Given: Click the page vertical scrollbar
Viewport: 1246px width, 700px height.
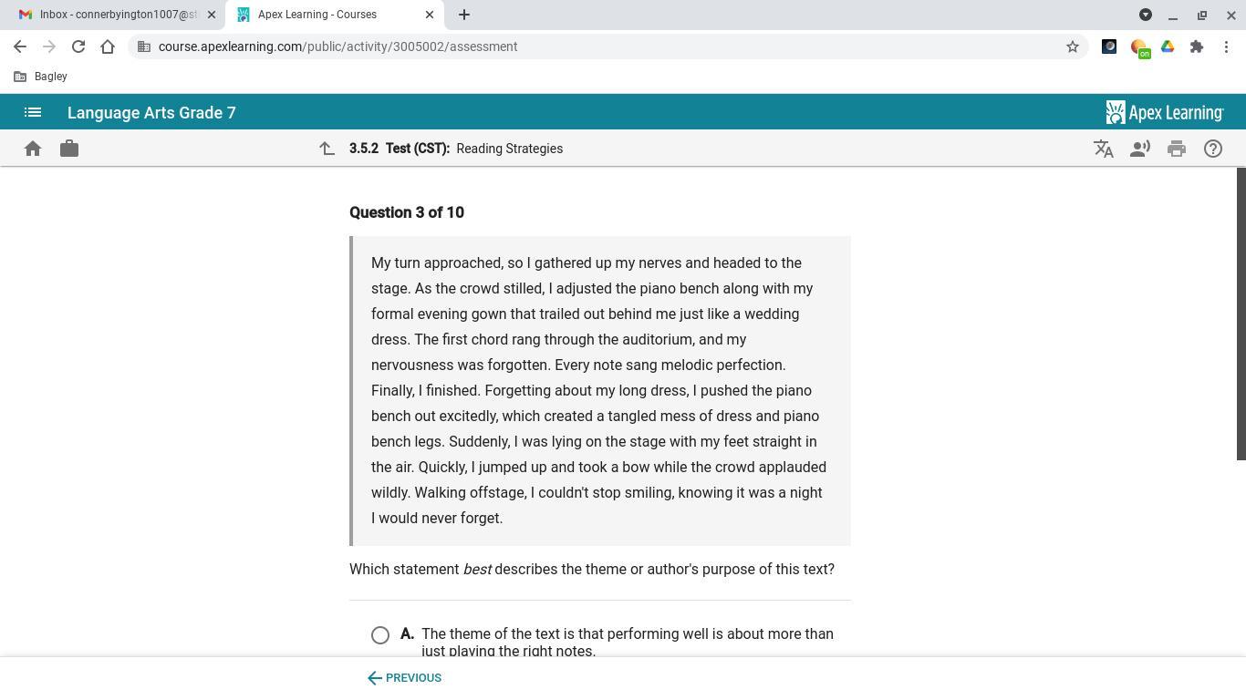Looking at the screenshot, I should (x=1241, y=314).
